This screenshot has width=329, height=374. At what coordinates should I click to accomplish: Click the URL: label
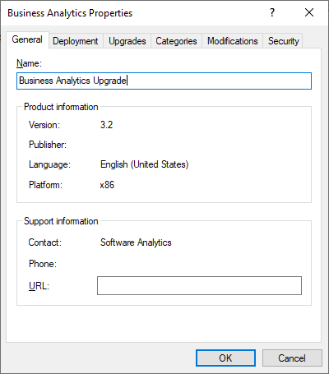tap(39, 286)
